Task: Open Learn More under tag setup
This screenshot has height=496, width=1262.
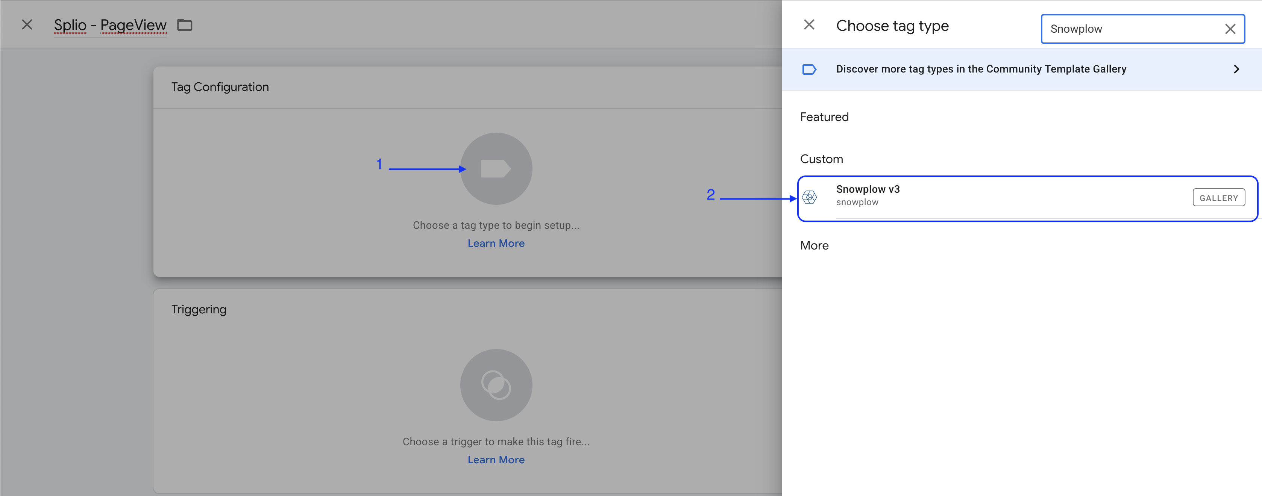Action: (496, 243)
